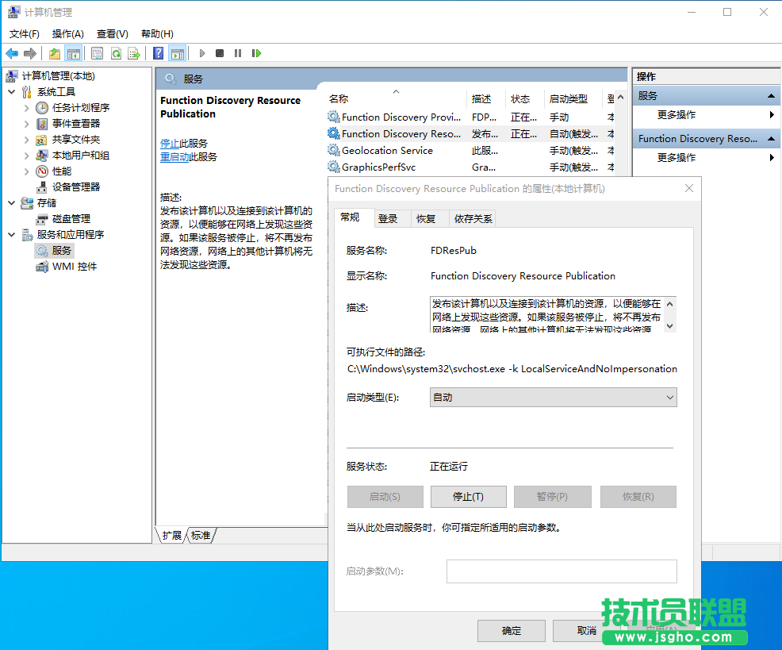Collapse the 系统工具 tree node
Screen dimensions: 782x650
[12, 91]
